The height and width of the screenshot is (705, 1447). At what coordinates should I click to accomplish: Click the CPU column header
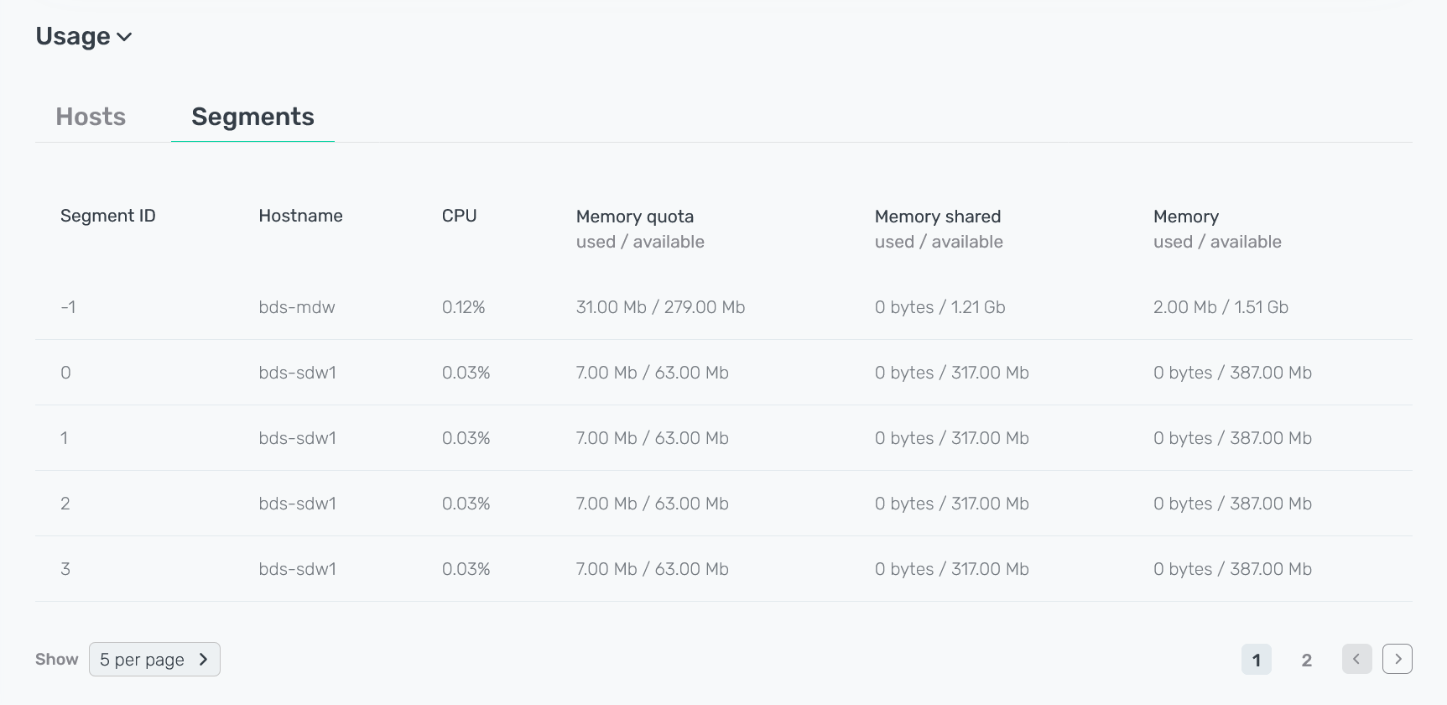[459, 216]
